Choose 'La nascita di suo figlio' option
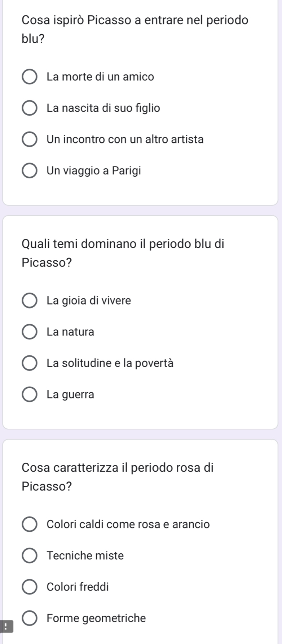 (30, 108)
